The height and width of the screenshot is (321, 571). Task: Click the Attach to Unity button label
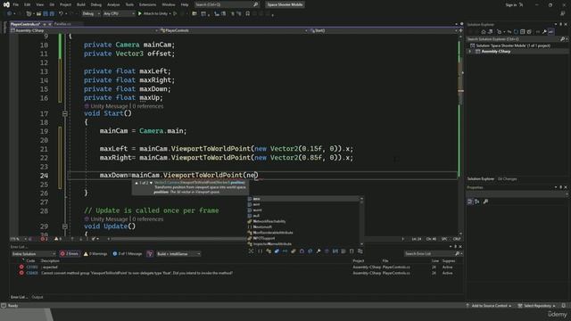click(155, 14)
